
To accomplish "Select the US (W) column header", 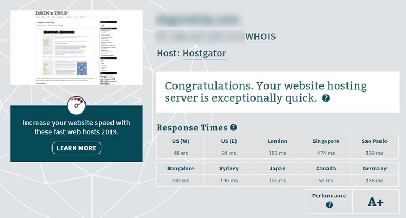I will [x=180, y=141].
